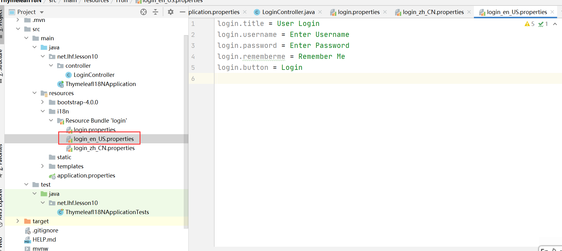
Task: Click the 'Enter Password' value
Action: (x=319, y=45)
